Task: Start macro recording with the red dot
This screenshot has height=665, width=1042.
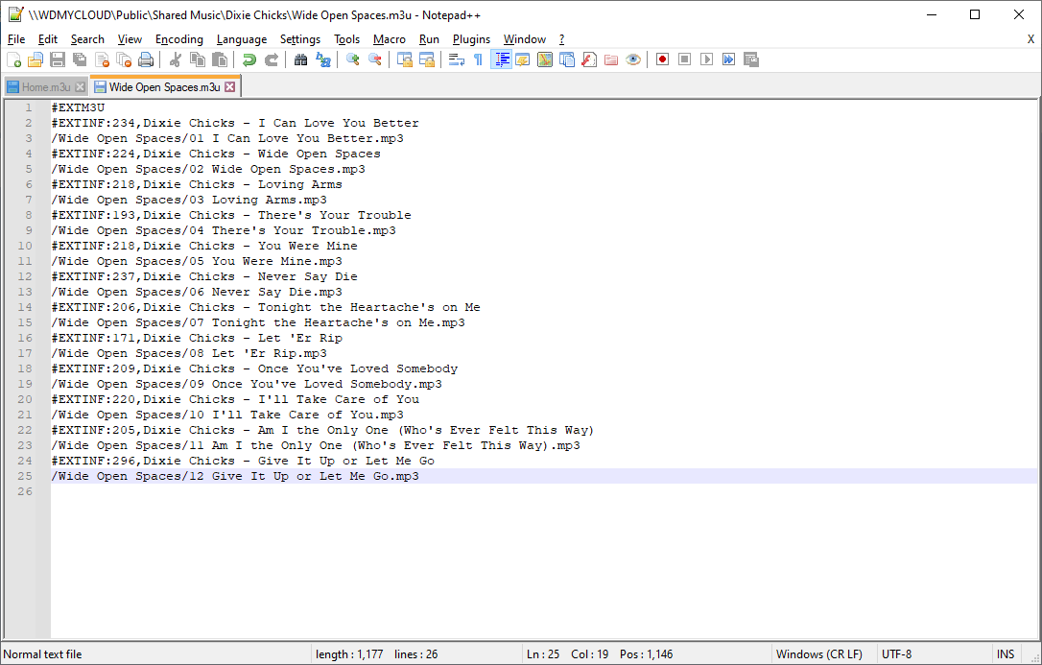Action: 663,59
